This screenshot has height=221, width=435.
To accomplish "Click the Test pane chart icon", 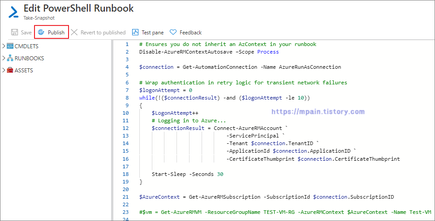I will point(135,32).
